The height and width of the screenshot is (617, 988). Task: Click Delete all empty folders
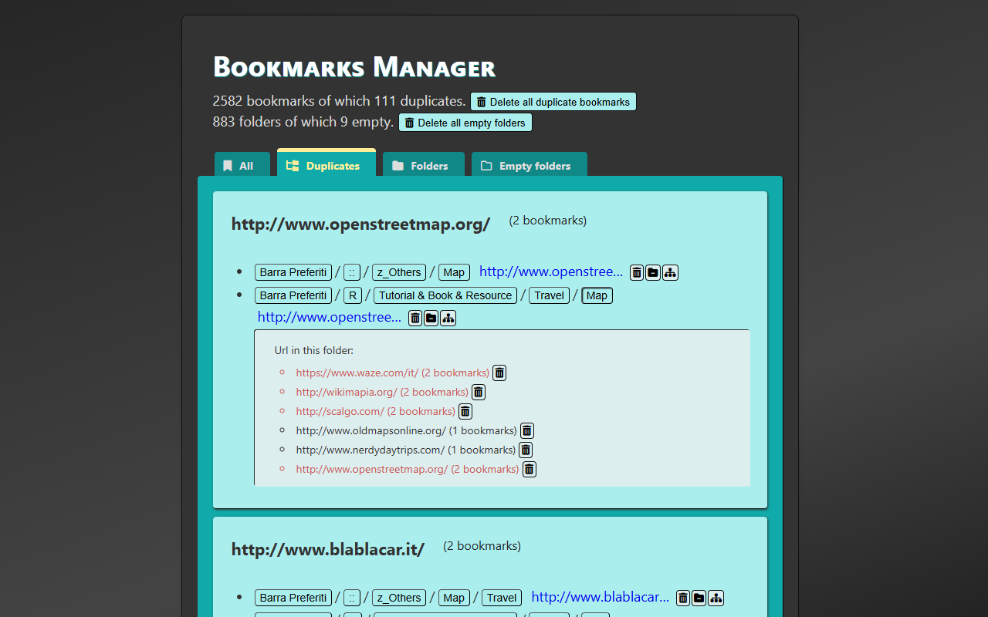(x=465, y=123)
